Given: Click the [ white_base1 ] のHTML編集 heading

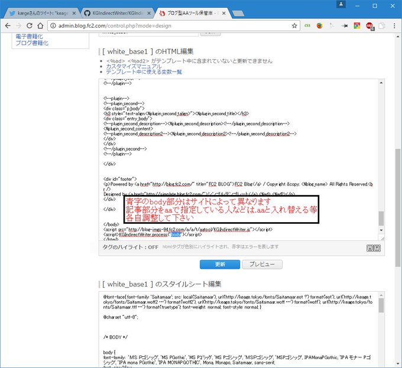Looking at the screenshot, I should tap(148, 51).
